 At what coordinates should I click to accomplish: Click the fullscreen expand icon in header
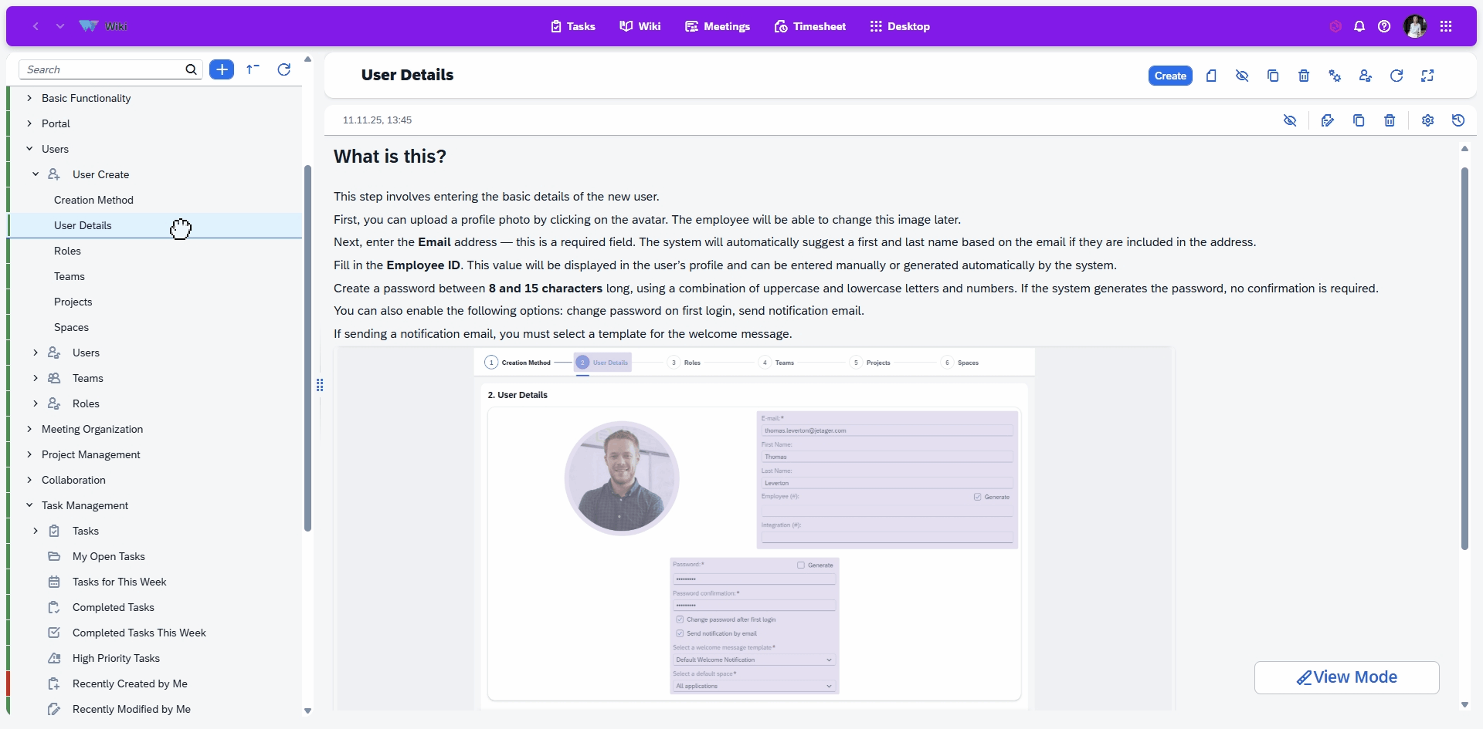(x=1427, y=76)
